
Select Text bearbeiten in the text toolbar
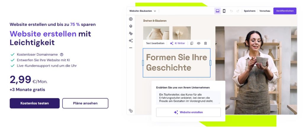(155, 43)
